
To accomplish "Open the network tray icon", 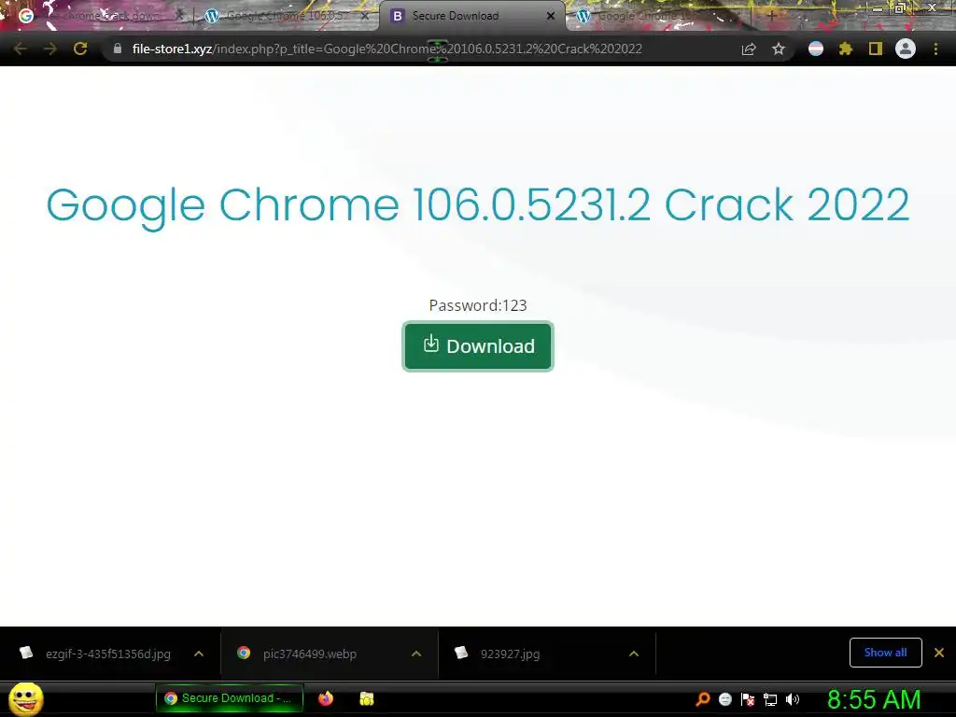I will pos(770,699).
